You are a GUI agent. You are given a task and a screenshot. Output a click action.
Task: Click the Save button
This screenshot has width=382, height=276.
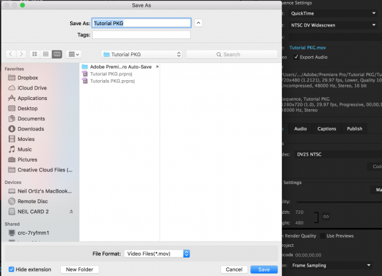(x=264, y=269)
